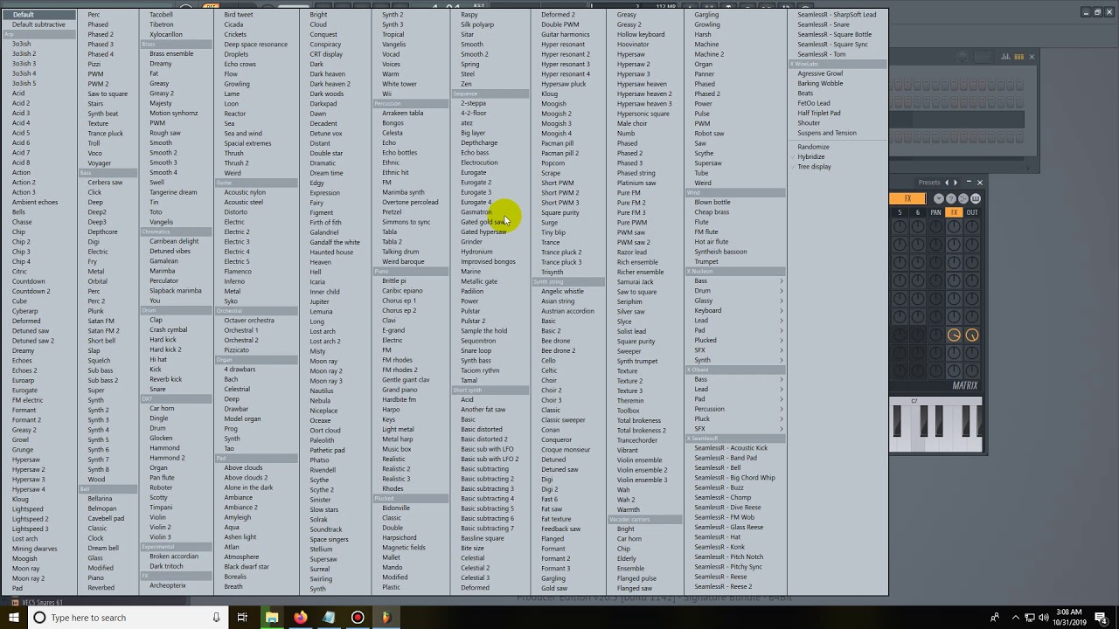Open the network icon in system tray
The width and height of the screenshot is (1119, 629).
(x=1030, y=618)
